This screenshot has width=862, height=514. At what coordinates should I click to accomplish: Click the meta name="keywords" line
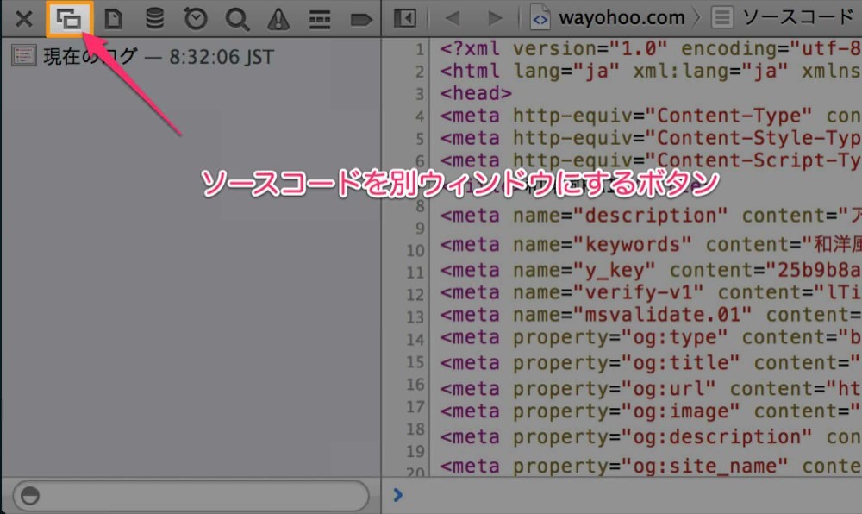click(x=650, y=244)
